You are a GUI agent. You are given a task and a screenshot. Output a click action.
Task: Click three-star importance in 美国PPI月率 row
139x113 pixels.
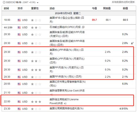pyautogui.click(x=36, y=70)
